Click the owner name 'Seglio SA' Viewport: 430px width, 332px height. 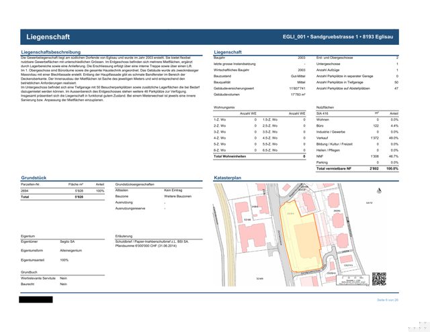[67, 241]
